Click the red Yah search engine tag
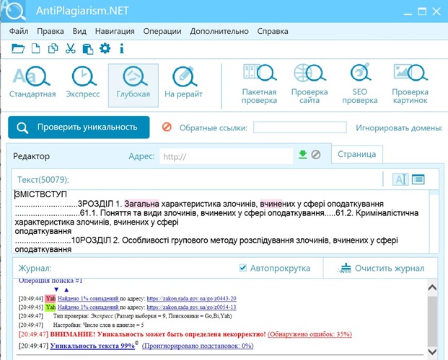The image size is (448, 360). pos(50,299)
